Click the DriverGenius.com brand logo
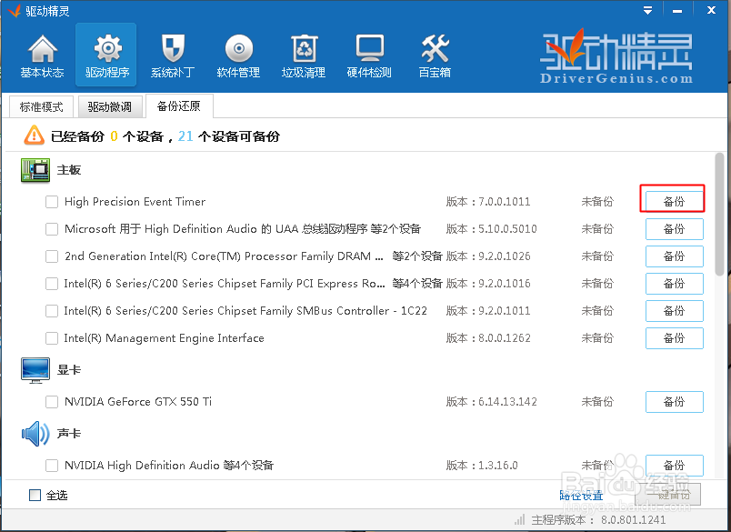Image resolution: width=731 pixels, height=532 pixels. pos(616,57)
